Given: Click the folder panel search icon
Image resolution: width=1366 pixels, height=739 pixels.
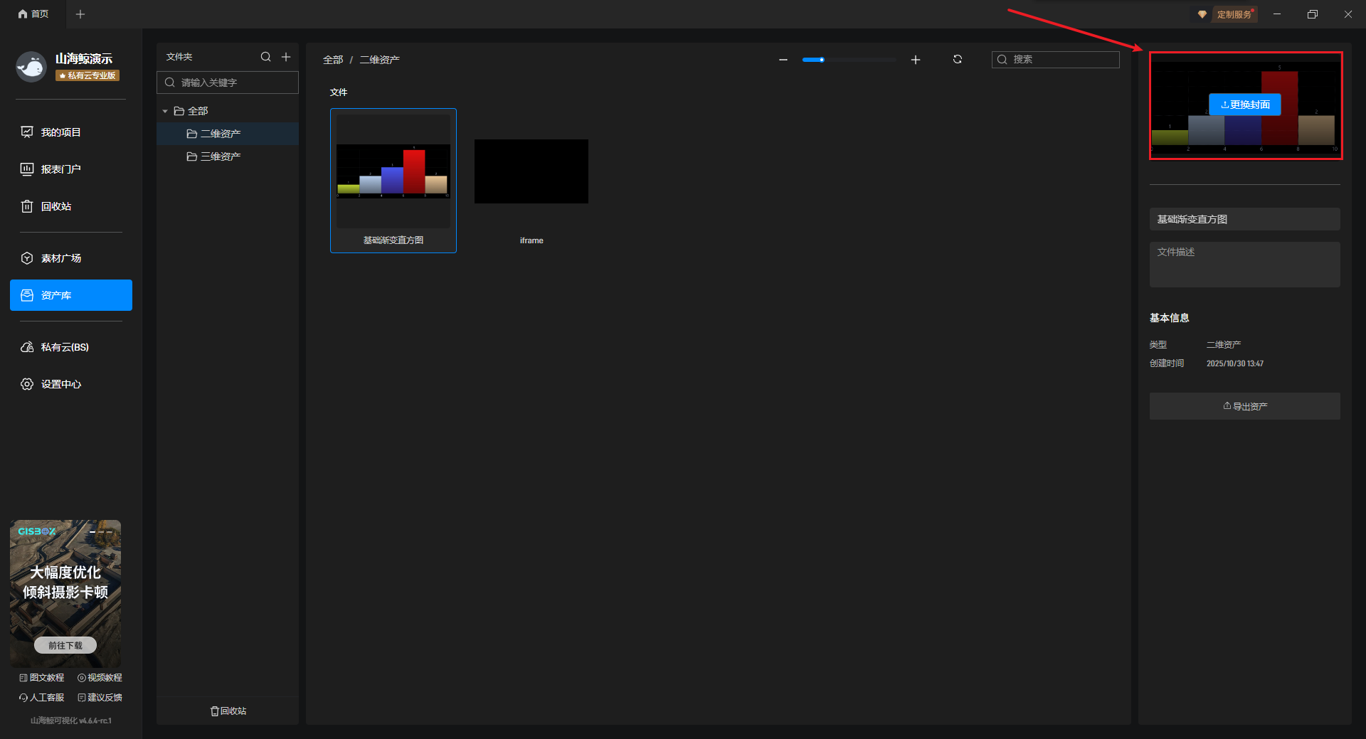Looking at the screenshot, I should pos(265,57).
